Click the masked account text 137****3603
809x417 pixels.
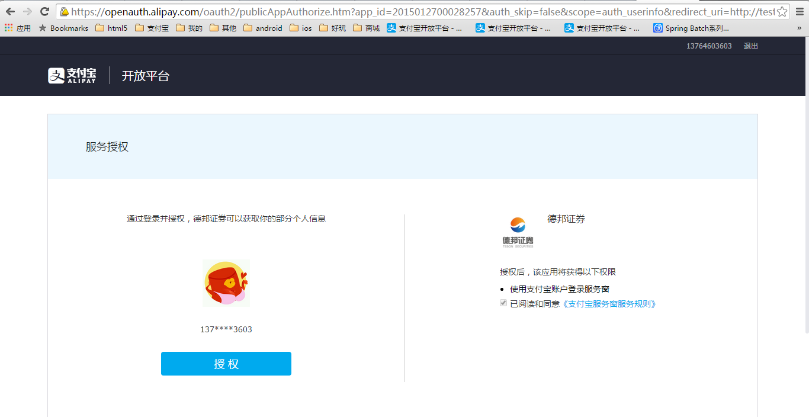226,329
